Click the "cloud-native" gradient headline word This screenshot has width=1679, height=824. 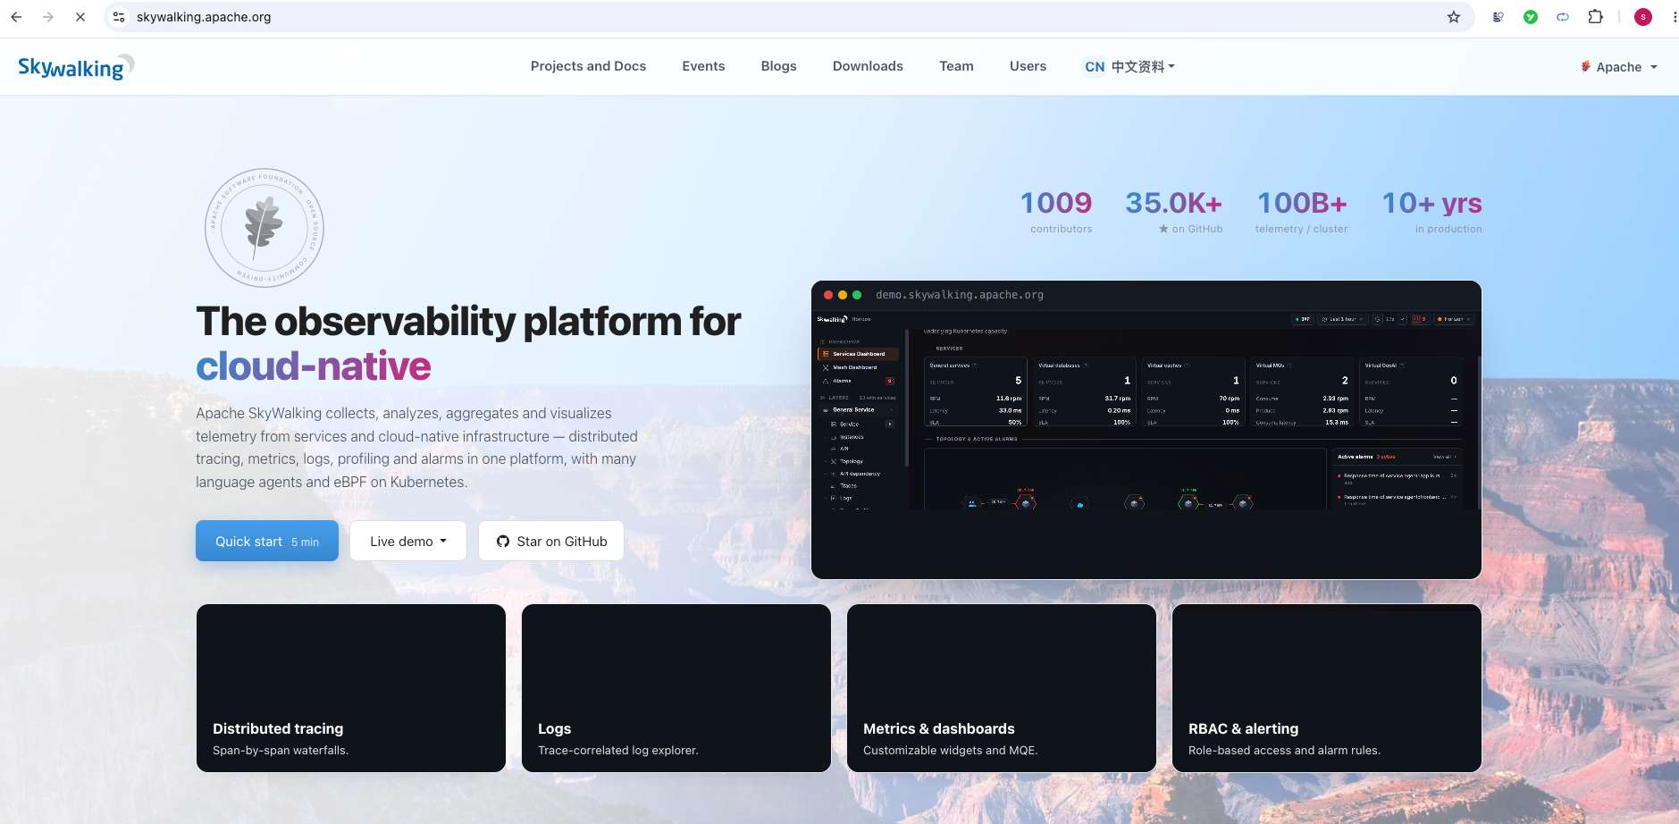tap(314, 366)
